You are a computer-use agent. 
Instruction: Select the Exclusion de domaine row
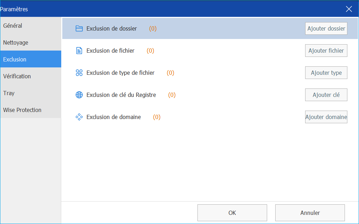(210, 117)
